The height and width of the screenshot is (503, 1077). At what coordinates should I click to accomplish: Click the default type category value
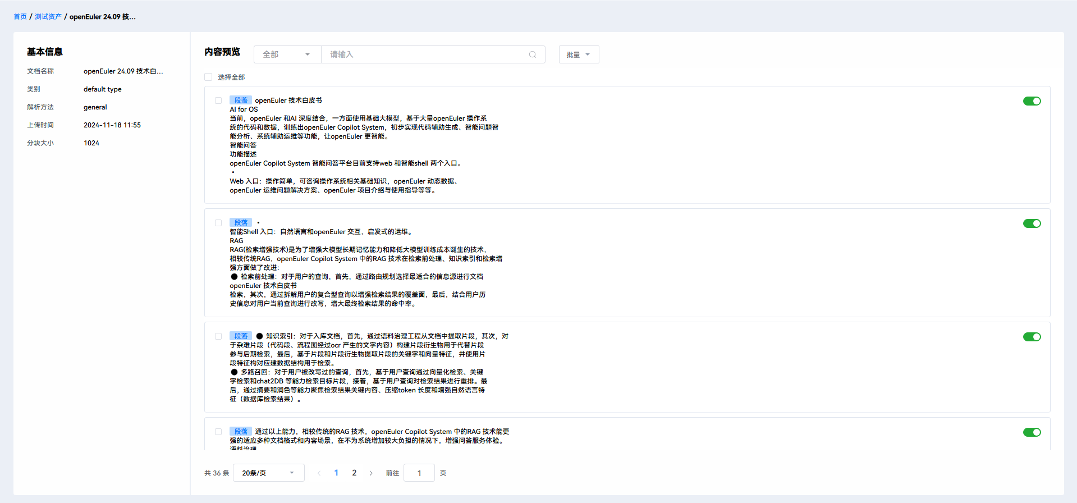pyautogui.click(x=103, y=89)
